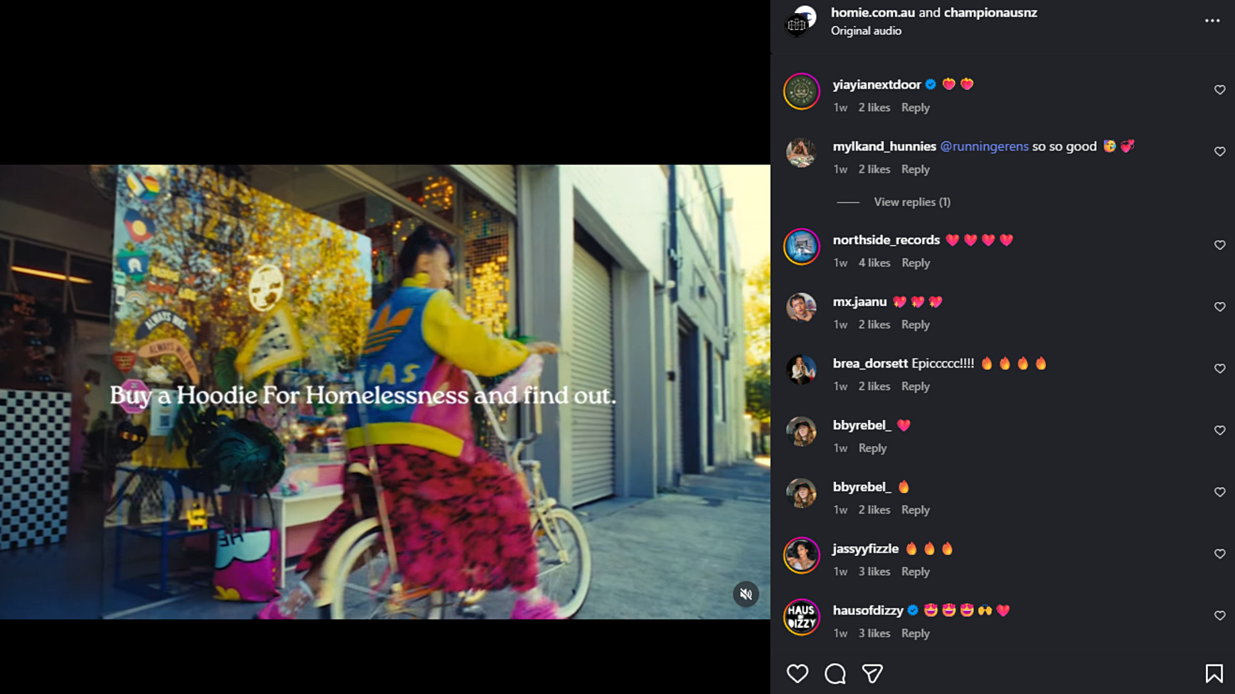The height and width of the screenshot is (694, 1235).
Task: Click mylkand_hunnies' avatar thumbnail
Action: (x=801, y=154)
